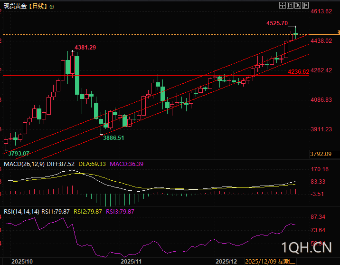The image size is (340, 265).
Task: Click the 83.33 MACD axis value
Action: click(x=318, y=182)
